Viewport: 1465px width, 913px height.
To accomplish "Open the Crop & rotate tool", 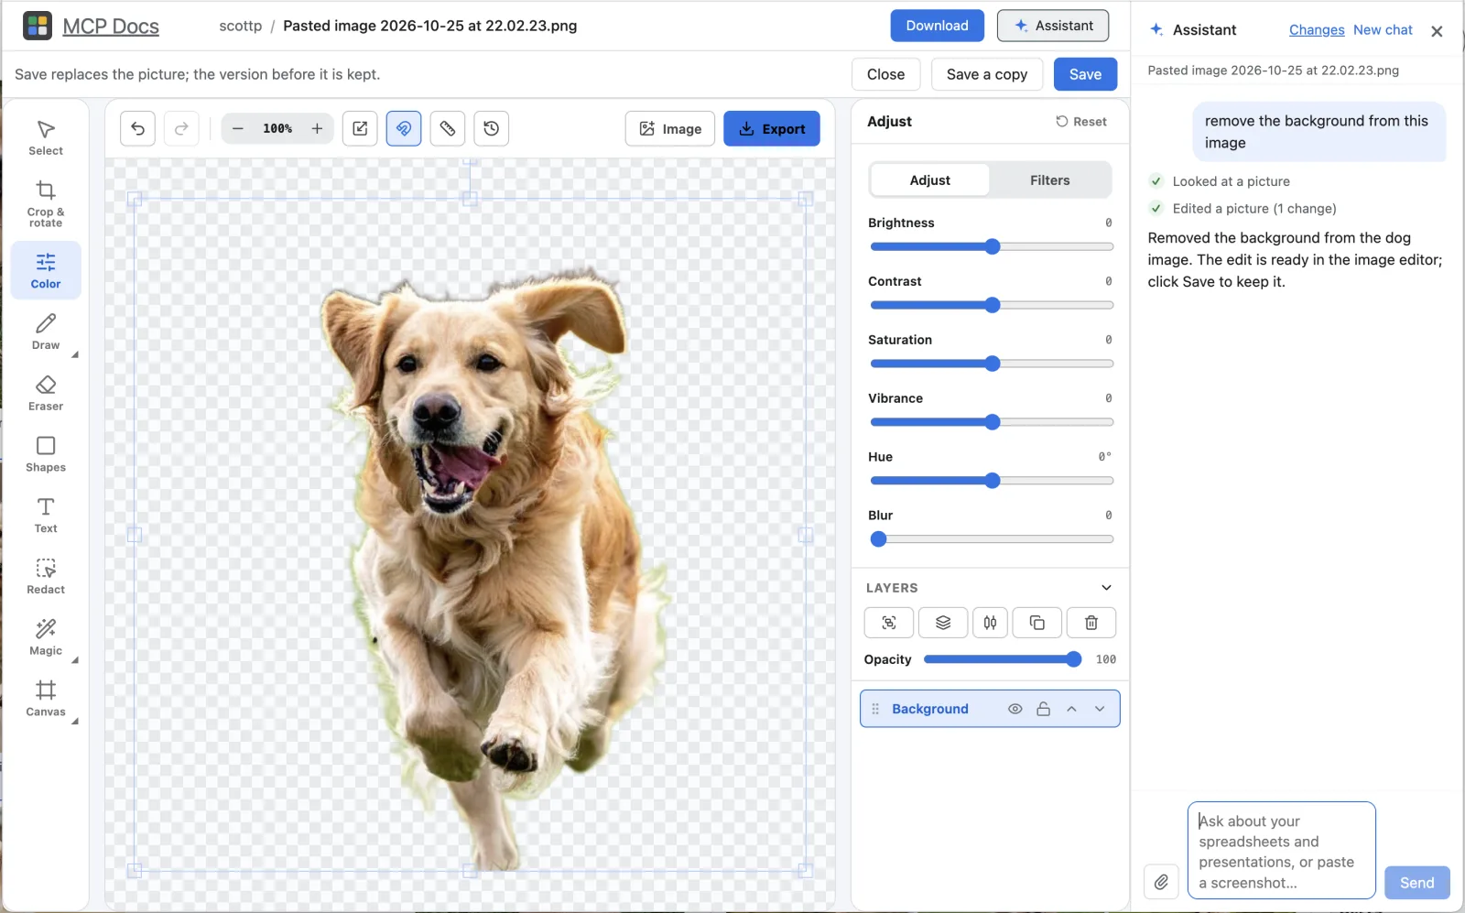I will (x=46, y=202).
